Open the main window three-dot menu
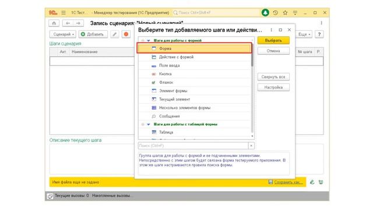Image resolution: width=373 pixels, height=210 pixels. tap(321, 23)
